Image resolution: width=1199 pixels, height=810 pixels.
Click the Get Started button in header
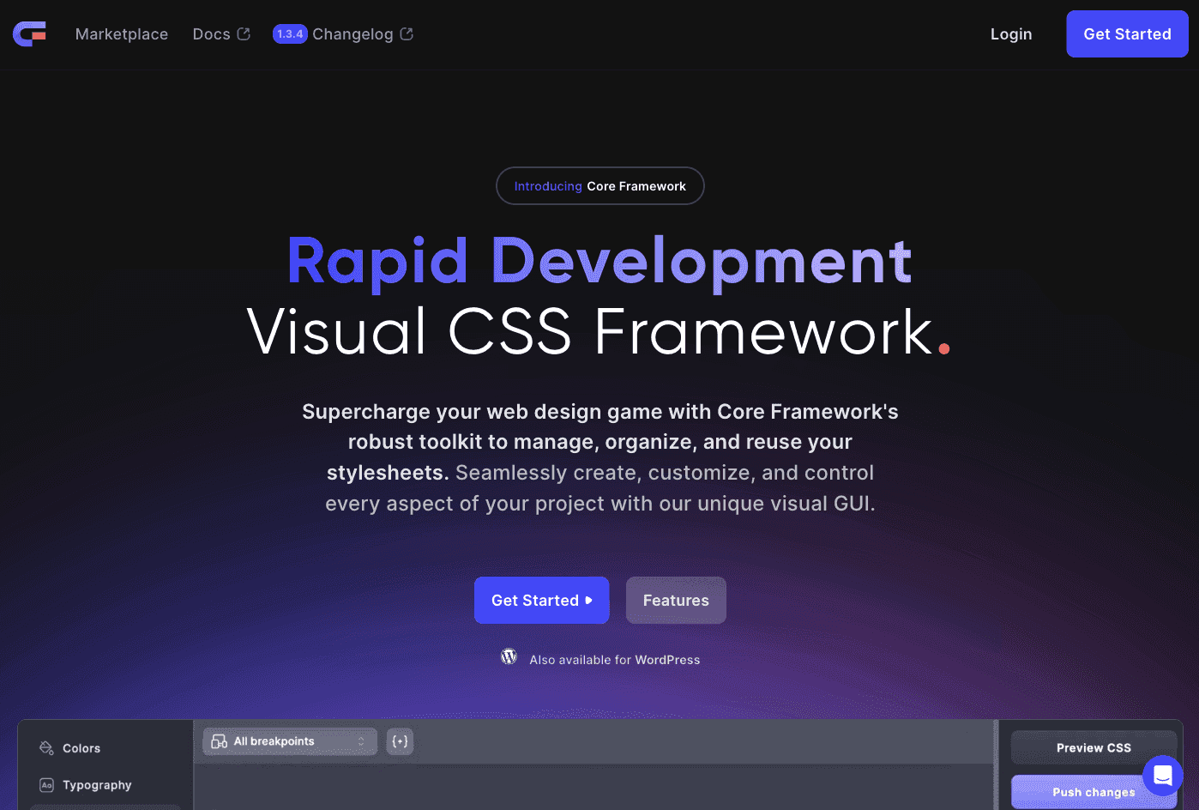click(1127, 34)
